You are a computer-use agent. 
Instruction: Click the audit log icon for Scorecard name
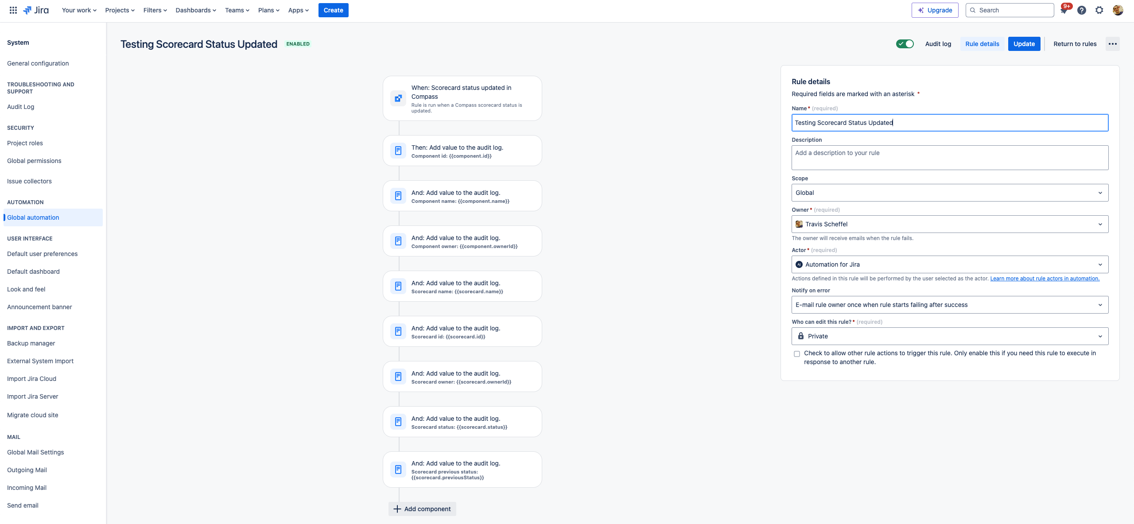click(x=398, y=286)
